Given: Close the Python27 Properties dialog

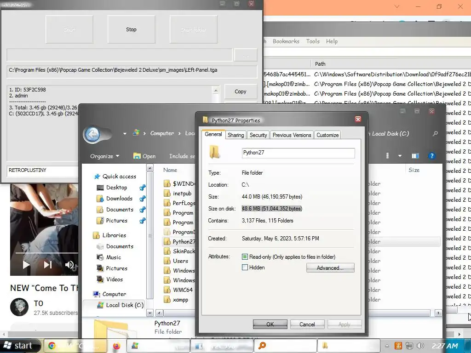Looking at the screenshot, I should pyautogui.click(x=358, y=119).
